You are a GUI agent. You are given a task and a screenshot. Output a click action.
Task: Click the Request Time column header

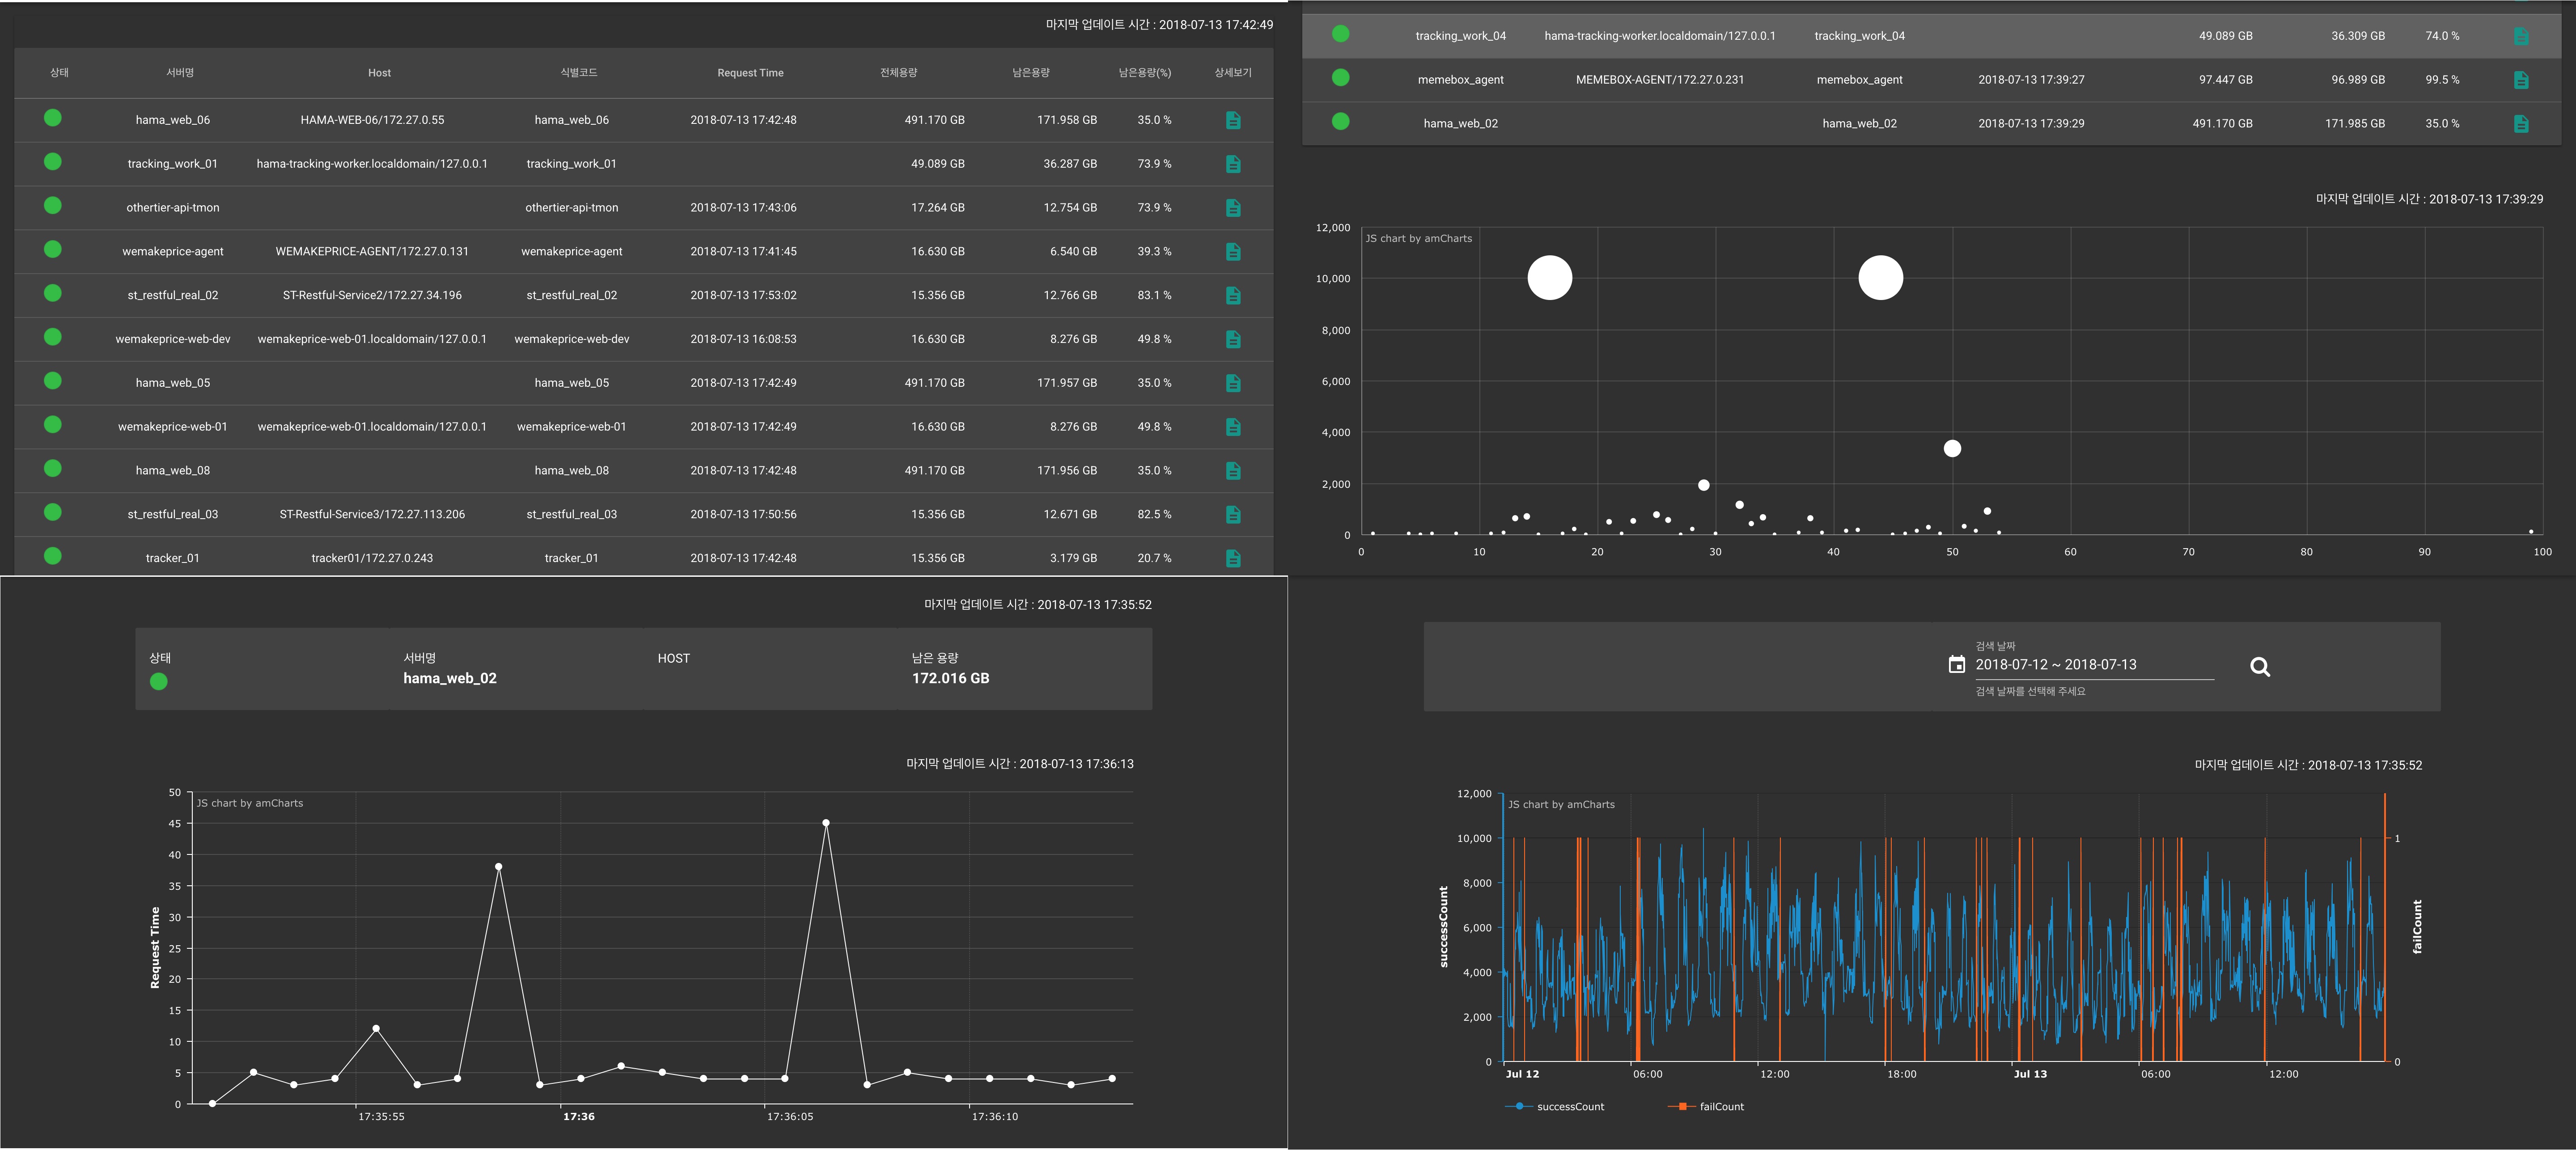coord(750,72)
